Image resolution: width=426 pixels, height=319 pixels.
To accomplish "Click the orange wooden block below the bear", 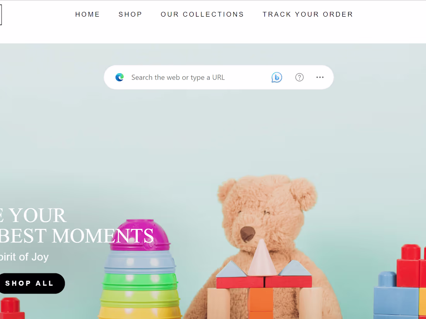I will pos(261,303).
